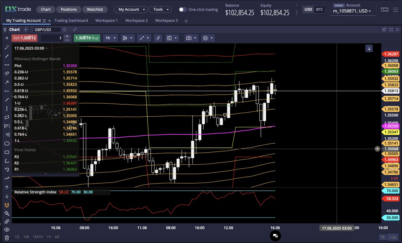Viewport: 402px width, 243px height.
Task: Open Tools dropdown
Action: (160, 9)
